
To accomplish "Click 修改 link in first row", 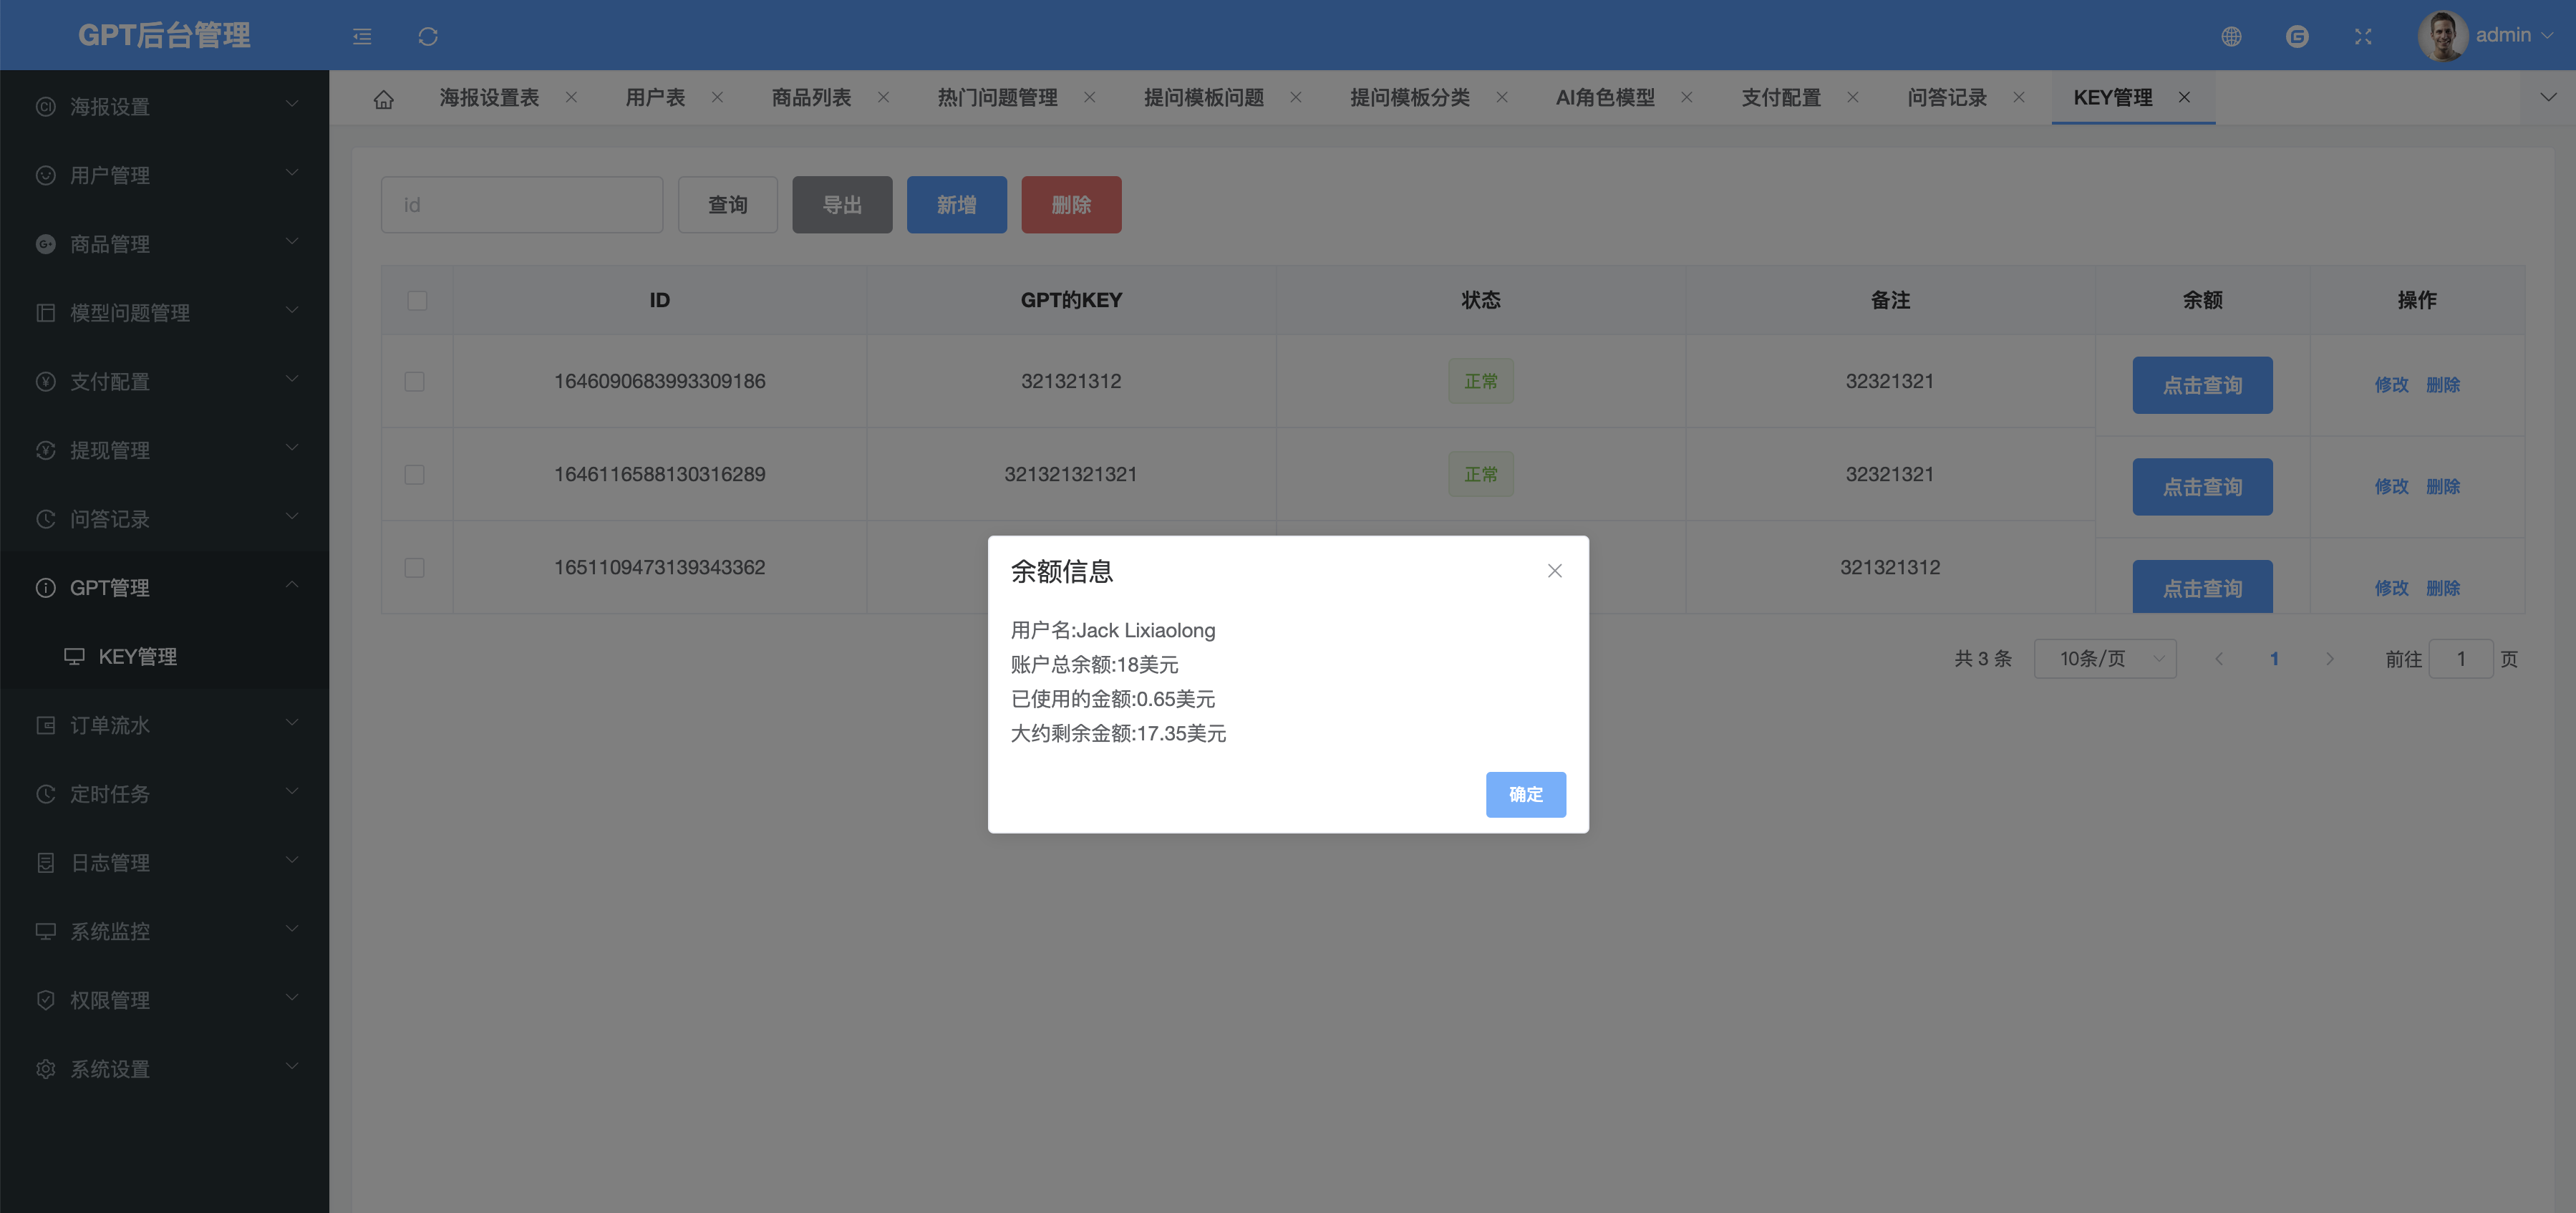I will (2391, 384).
